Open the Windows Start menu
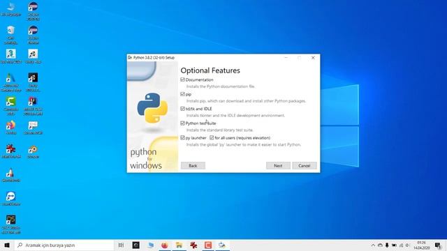The width and height of the screenshot is (447, 251). pos(7,245)
